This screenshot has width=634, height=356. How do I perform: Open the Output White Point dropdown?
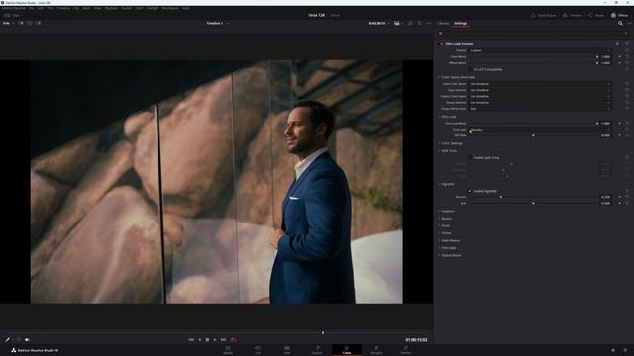(x=540, y=109)
